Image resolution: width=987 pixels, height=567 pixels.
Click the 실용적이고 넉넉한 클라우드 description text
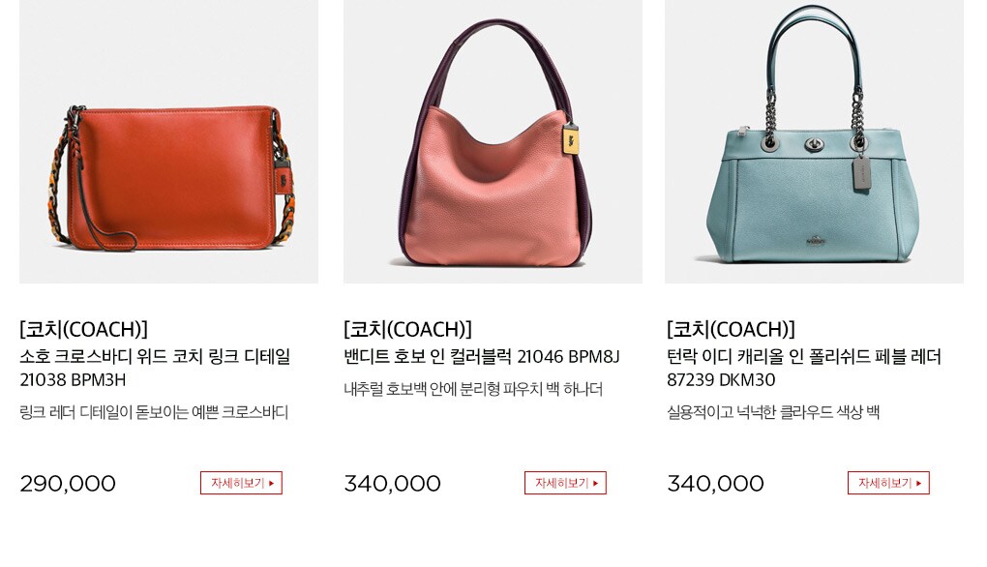point(773,412)
